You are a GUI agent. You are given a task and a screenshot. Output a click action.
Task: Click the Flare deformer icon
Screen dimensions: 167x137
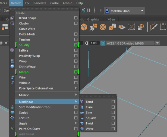[x=82, y=107]
